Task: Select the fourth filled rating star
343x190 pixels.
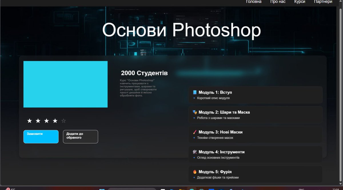Action: coord(55,121)
